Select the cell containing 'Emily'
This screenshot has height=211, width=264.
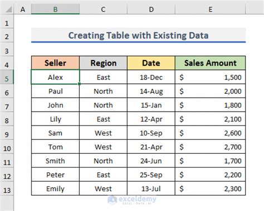[55, 189]
